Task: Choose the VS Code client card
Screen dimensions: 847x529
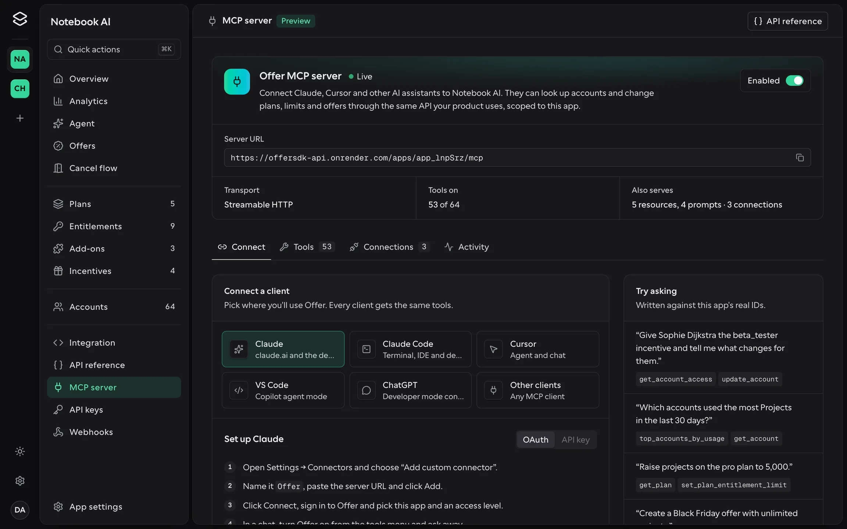Action: (283, 390)
